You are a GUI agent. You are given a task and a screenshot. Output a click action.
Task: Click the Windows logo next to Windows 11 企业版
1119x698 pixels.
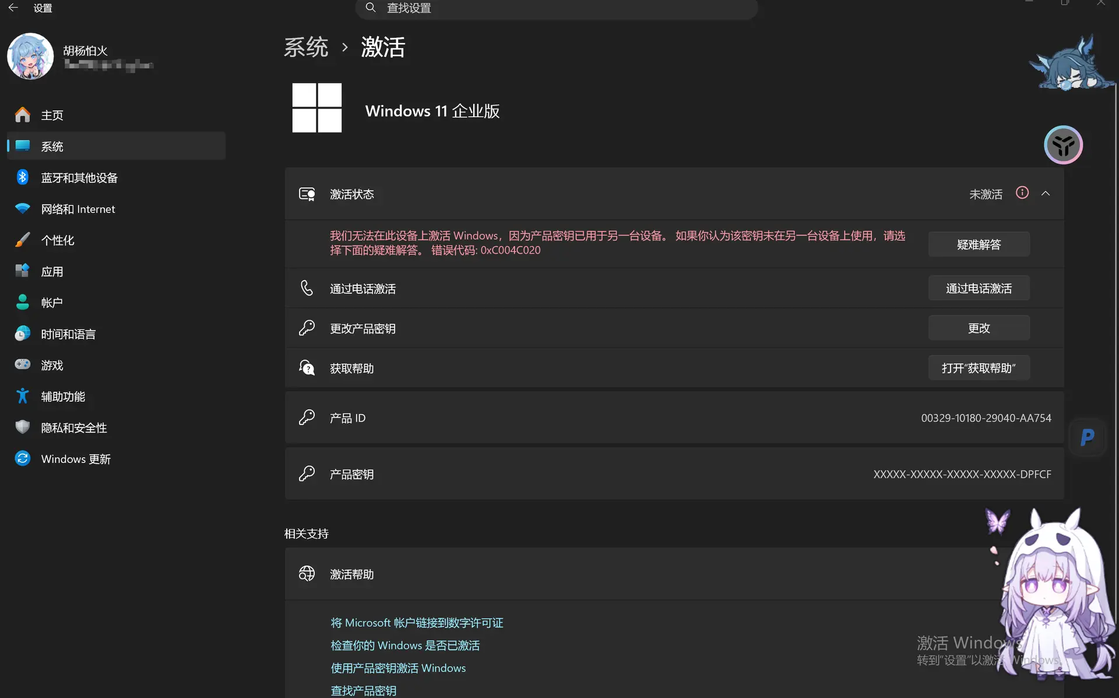point(317,108)
